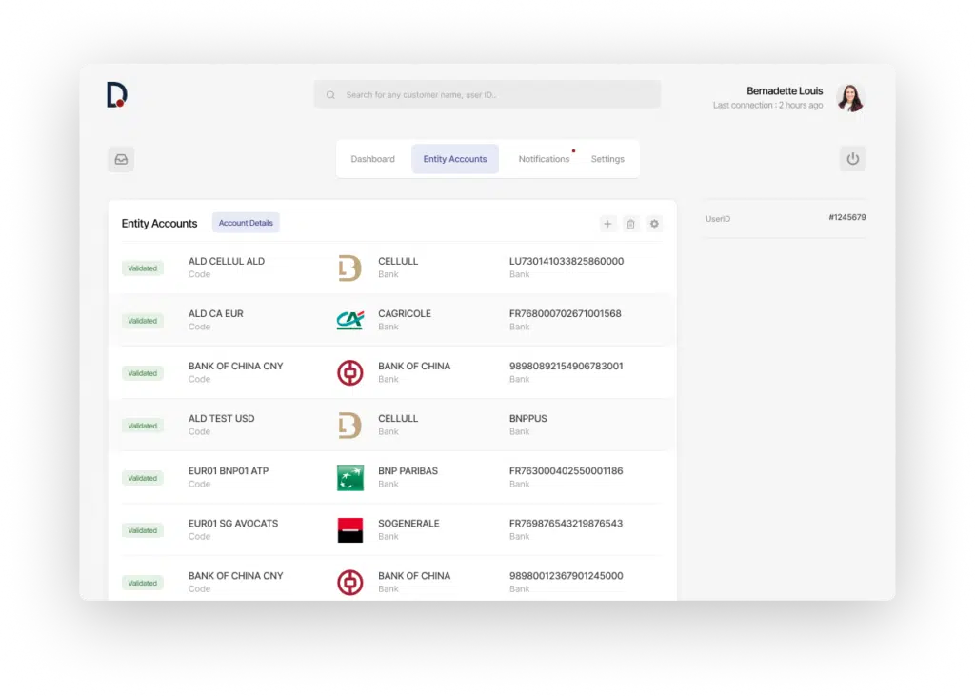The height and width of the screenshot is (696, 975).
Task: Switch to the Dashboard tab
Action: [372, 159]
